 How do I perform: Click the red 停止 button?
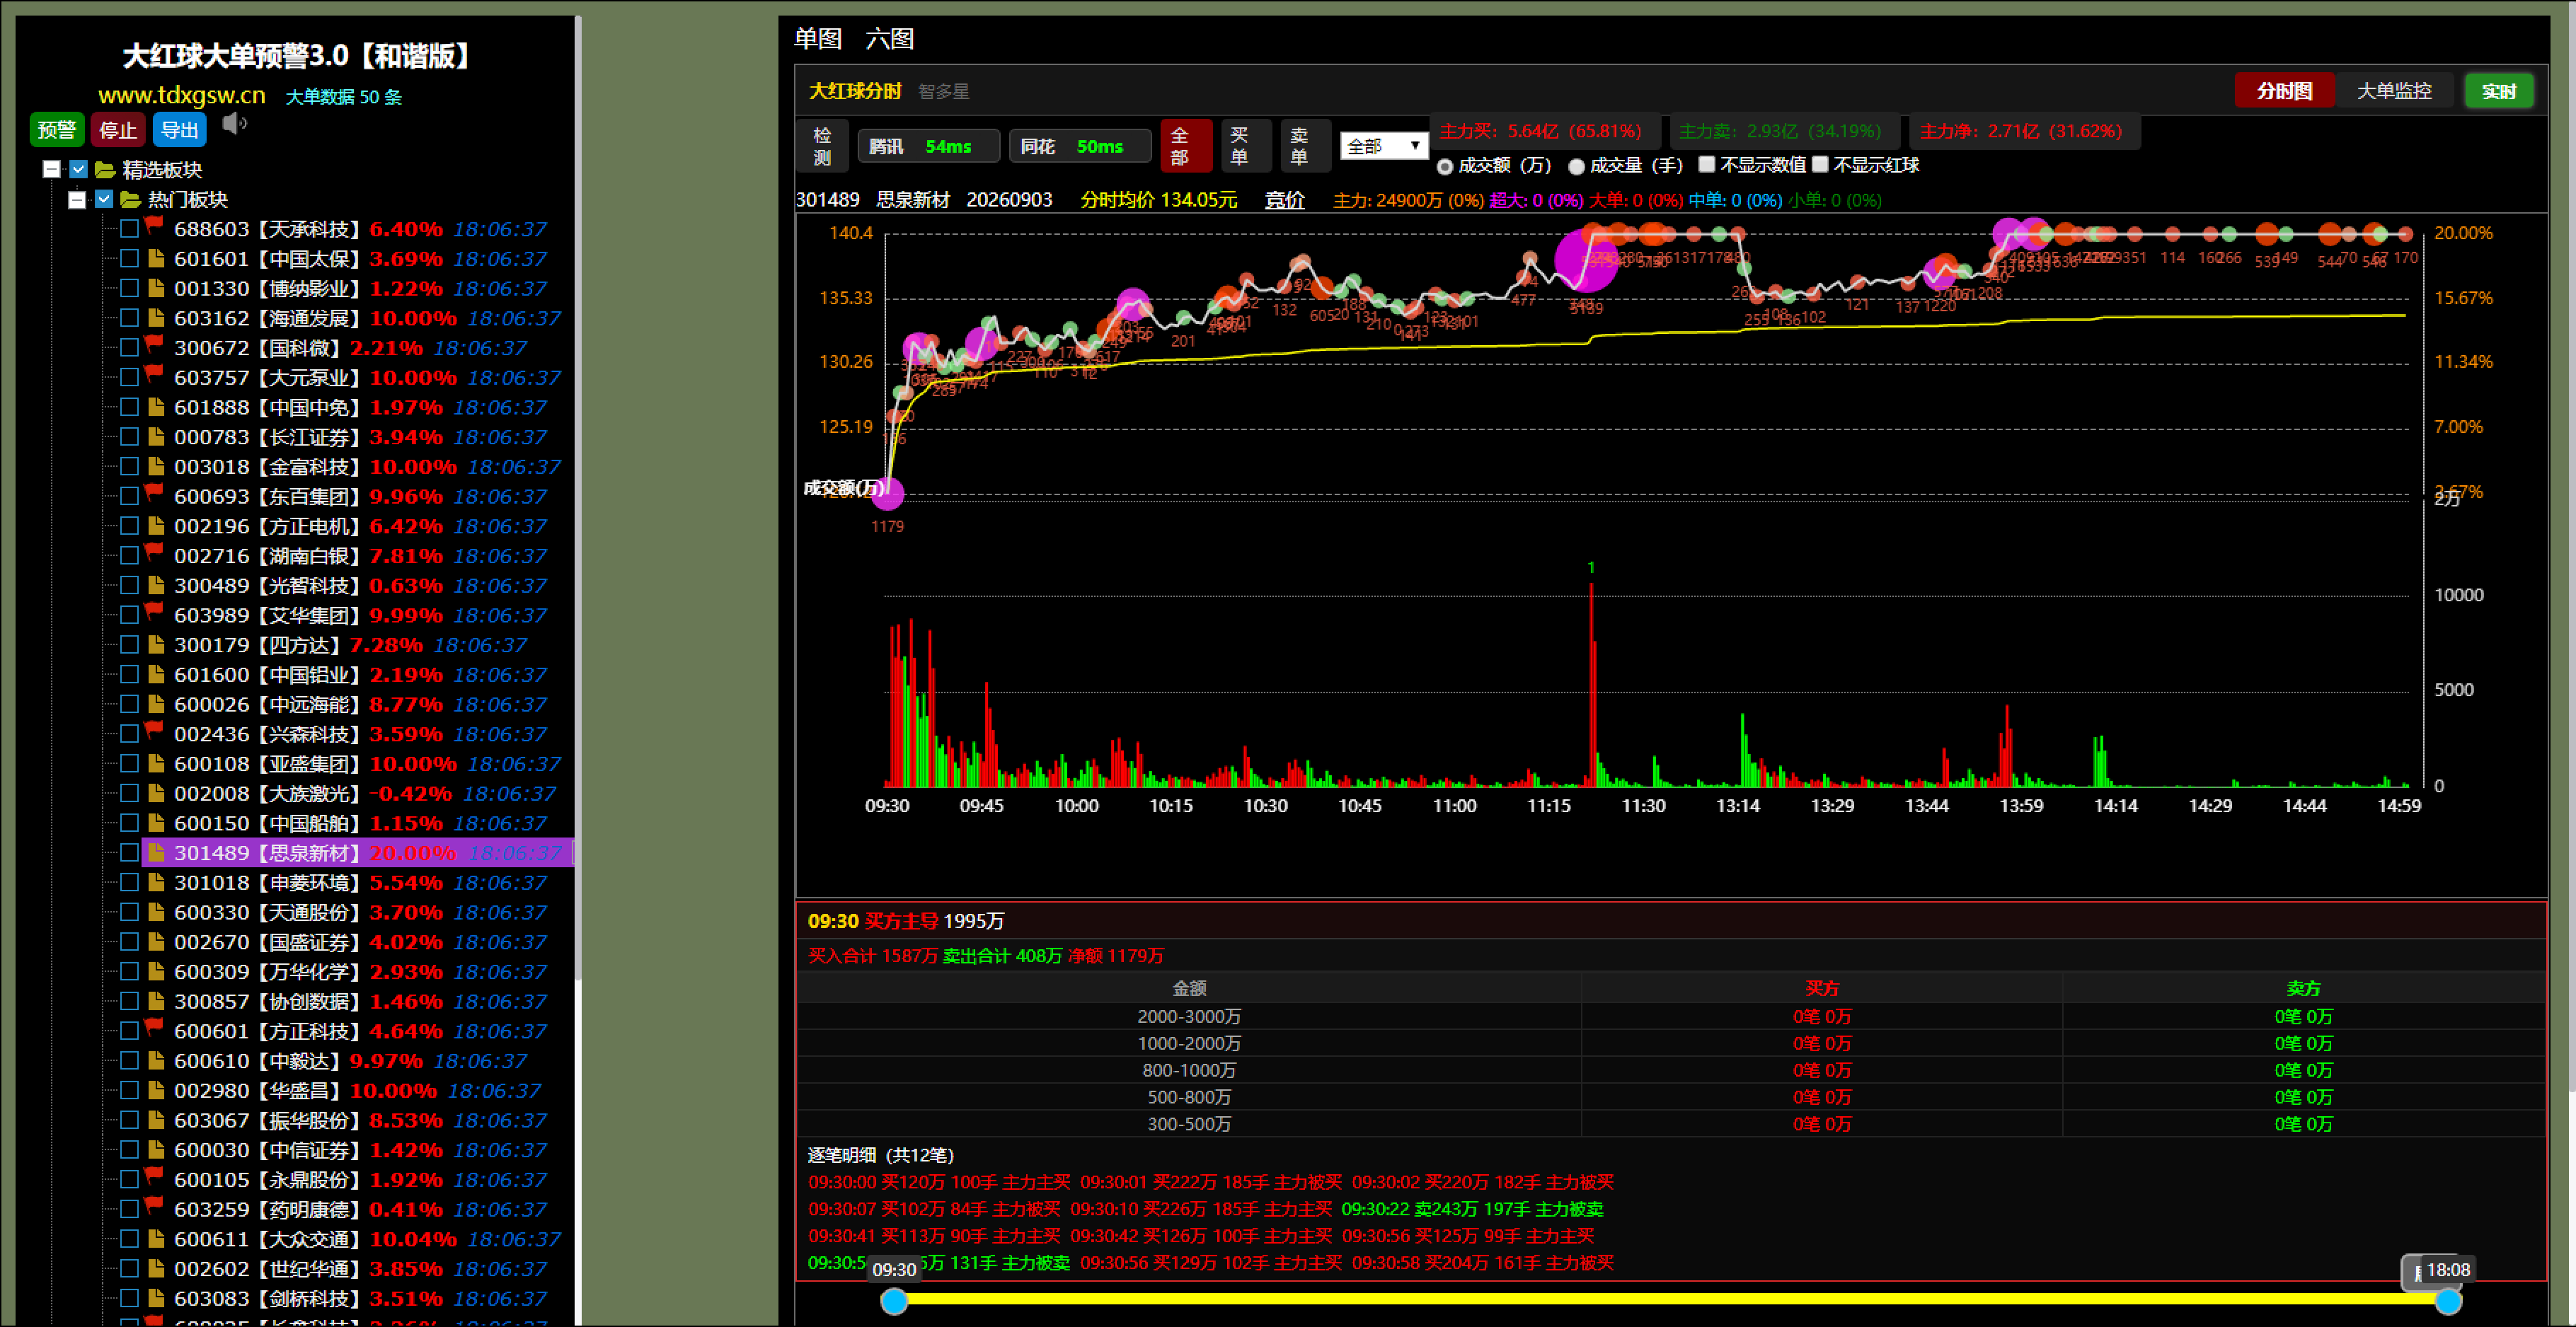118,130
